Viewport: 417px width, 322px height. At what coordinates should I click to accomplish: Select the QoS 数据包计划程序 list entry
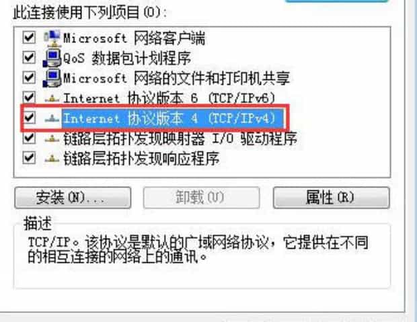tap(127, 58)
